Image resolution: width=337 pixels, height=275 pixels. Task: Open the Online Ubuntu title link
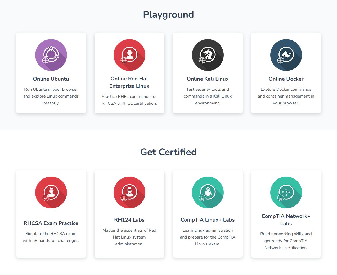(x=51, y=79)
